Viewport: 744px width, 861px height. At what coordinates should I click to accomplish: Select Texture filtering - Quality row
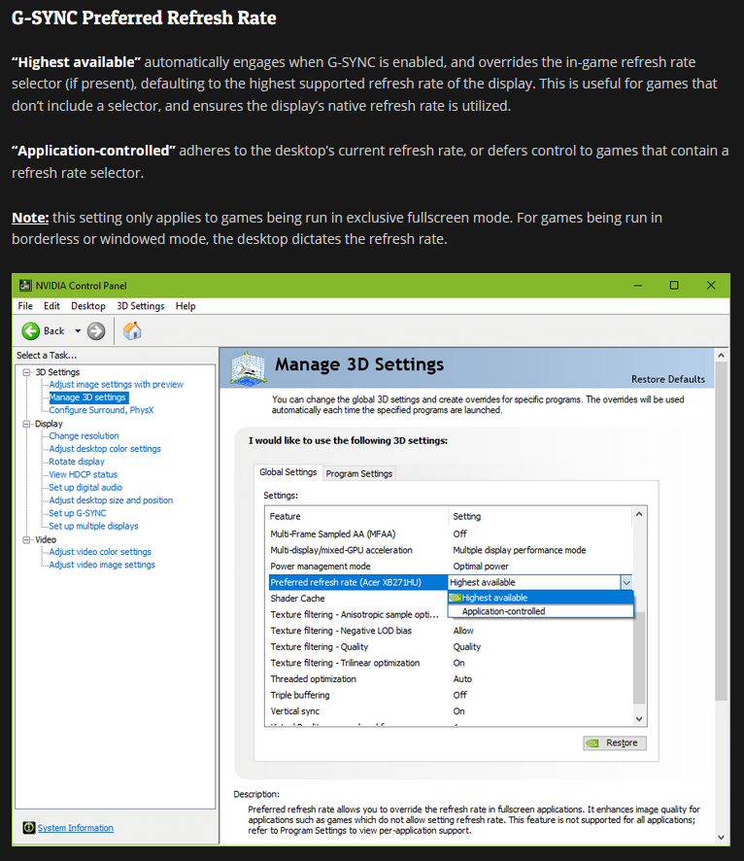click(x=450, y=647)
